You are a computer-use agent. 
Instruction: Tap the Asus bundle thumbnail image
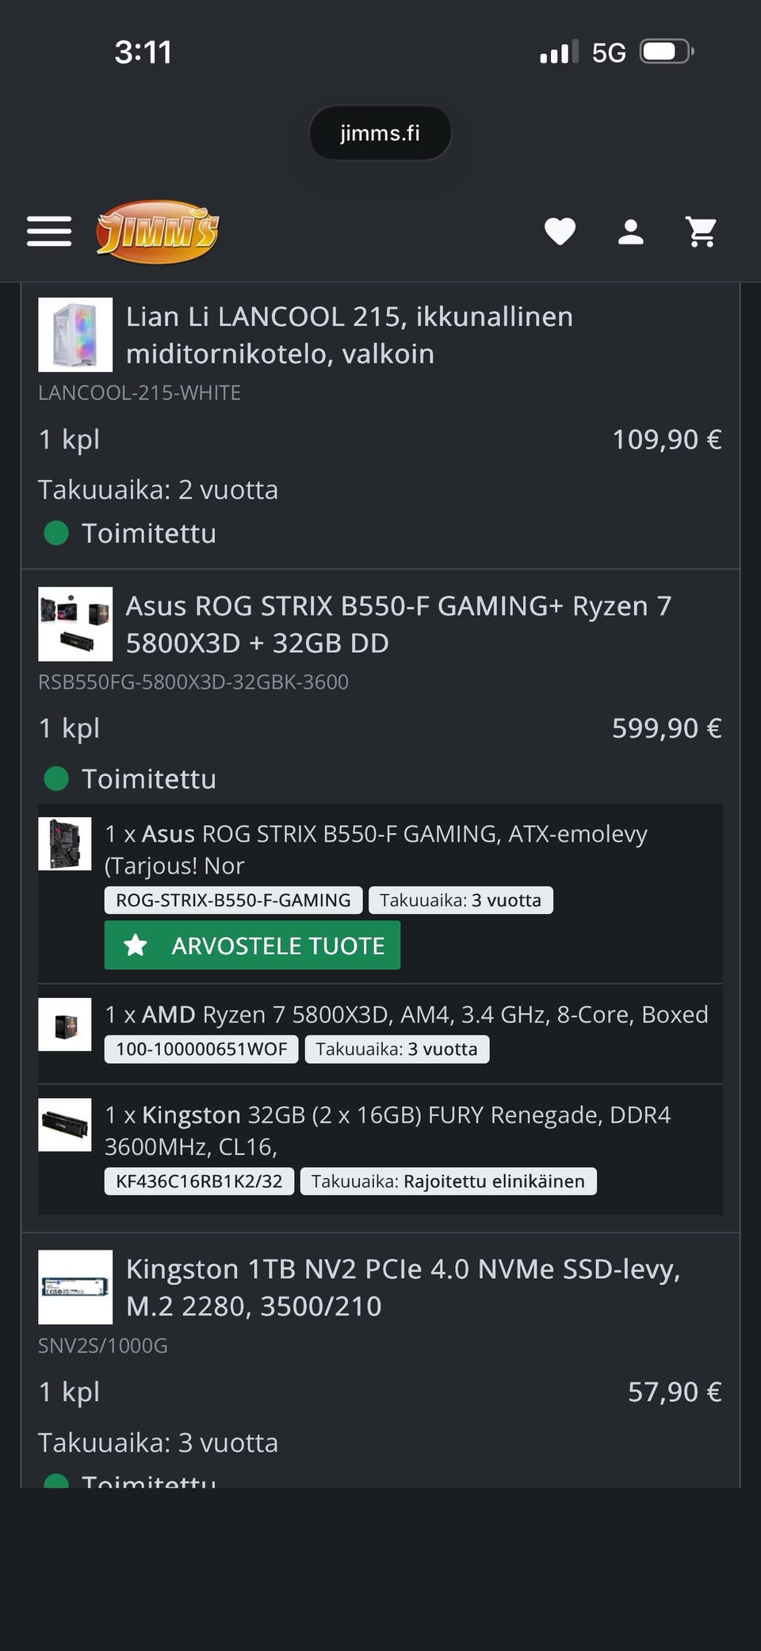coord(75,624)
